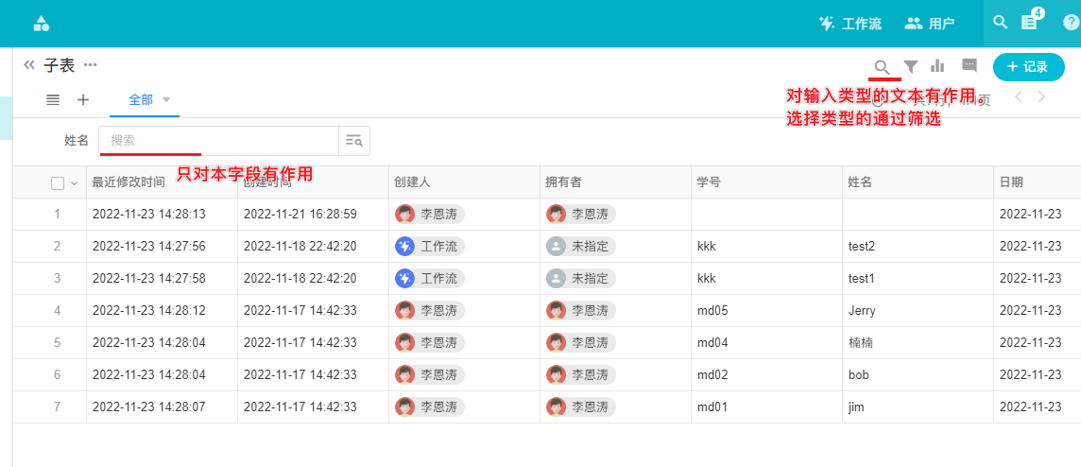
Task: Click the app logo in top bar
Action: click(41, 24)
